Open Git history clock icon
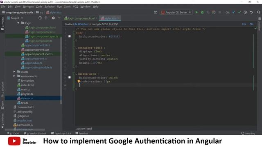The height and width of the screenshot is (147, 262). [x=245, y=12]
